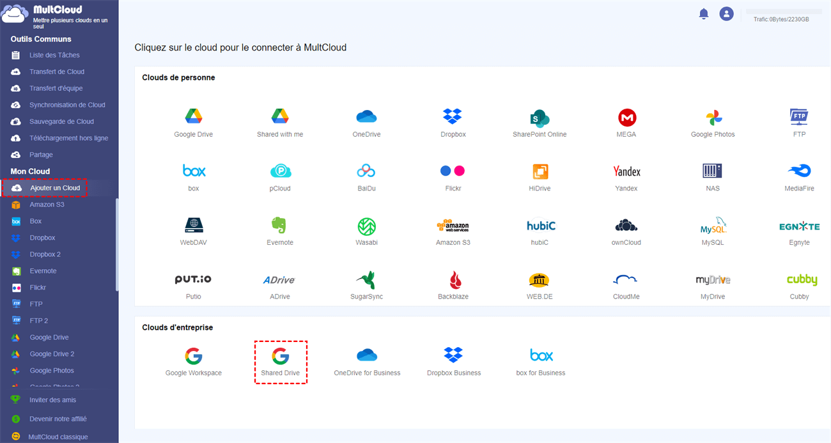Select the Wasabi cloud icon
Screen dimensions: 831x443
(x=366, y=226)
